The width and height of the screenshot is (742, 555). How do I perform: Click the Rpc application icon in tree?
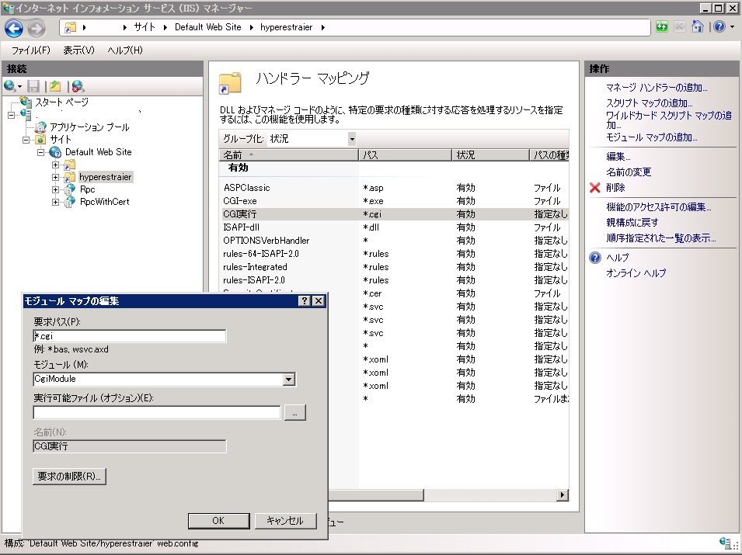tap(70, 189)
